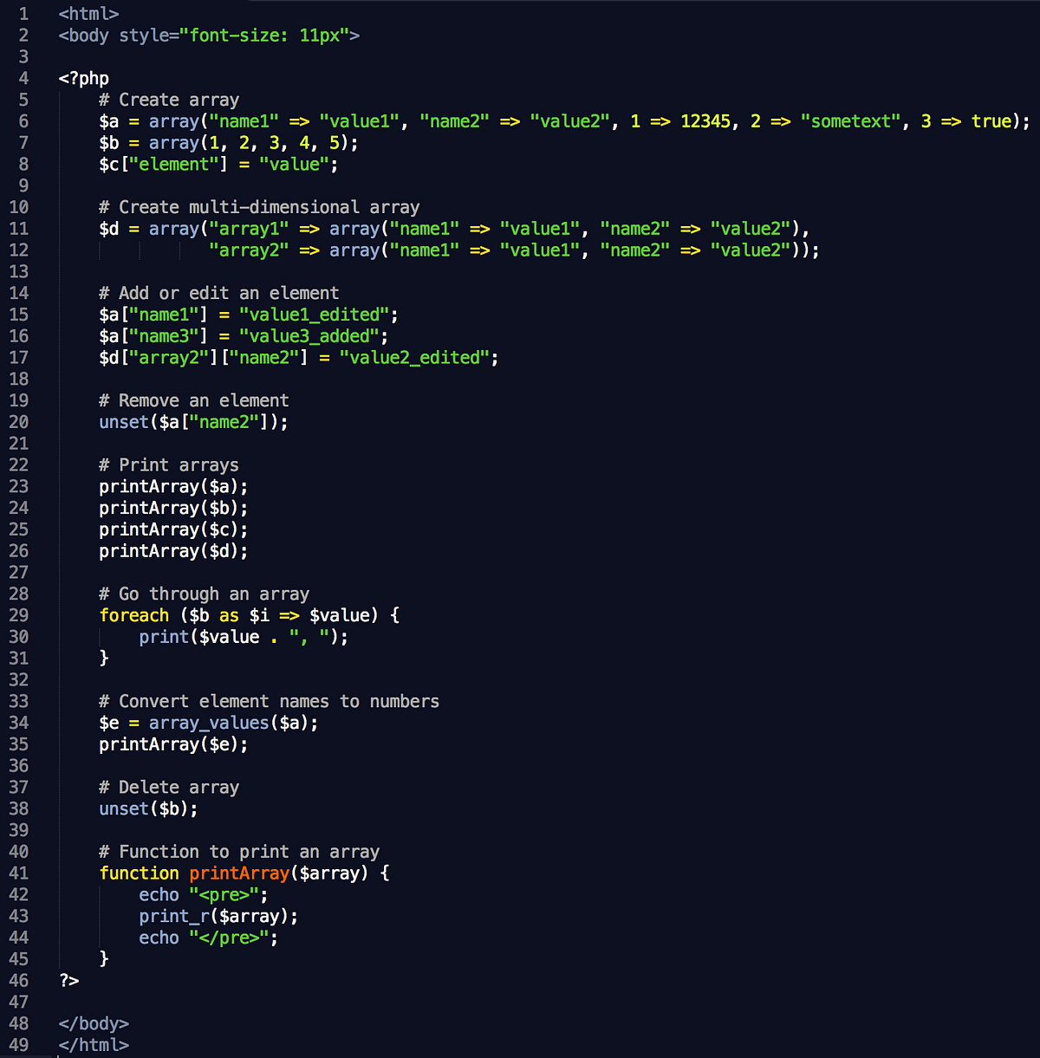Click the printArray($d); call
This screenshot has height=1058, width=1040.
coord(173,551)
